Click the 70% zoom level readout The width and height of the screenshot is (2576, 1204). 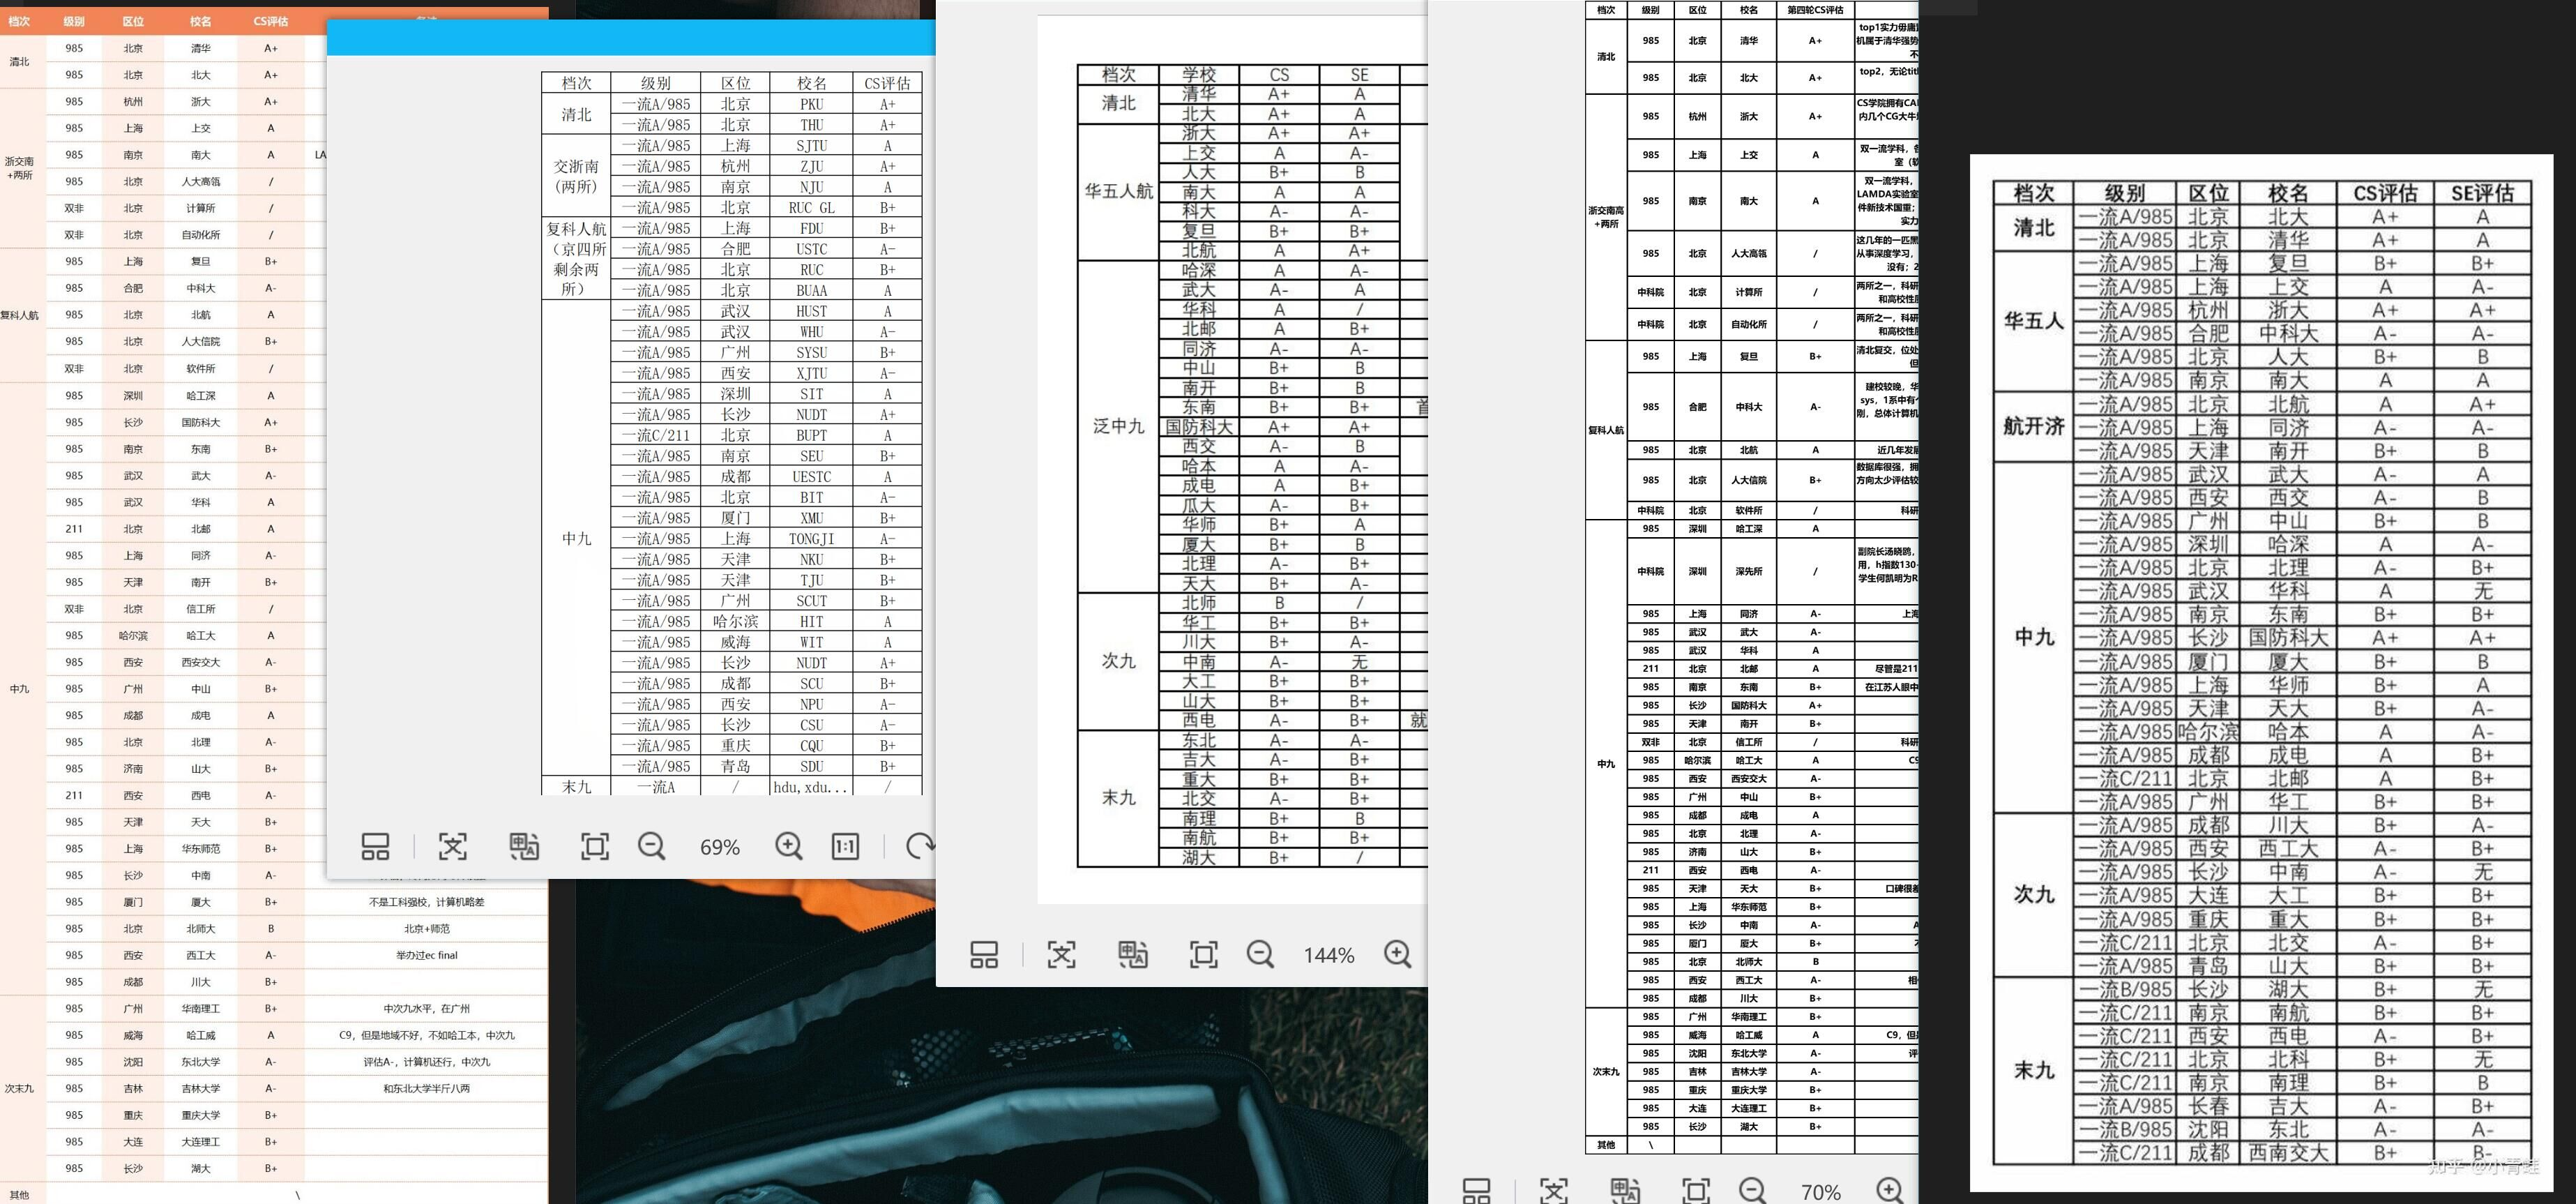tap(1821, 1192)
